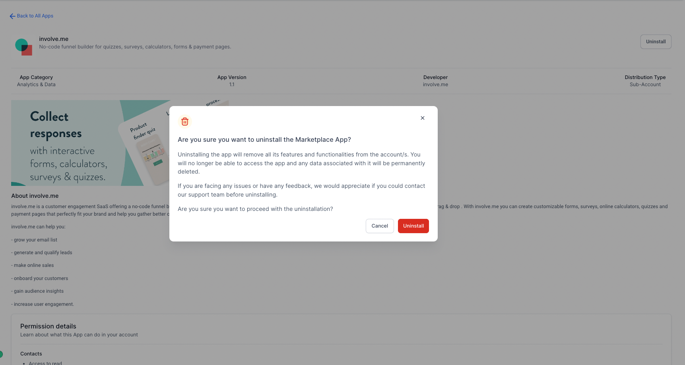The image size is (685, 365).
Task: Click the Sub-Account distribution type
Action: 645,85
